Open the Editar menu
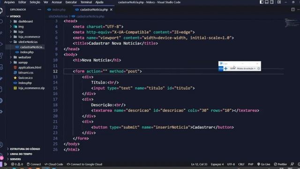This screenshot has height=169, width=300. (x=22, y=2)
